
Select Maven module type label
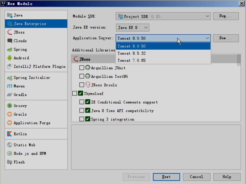point(19,86)
